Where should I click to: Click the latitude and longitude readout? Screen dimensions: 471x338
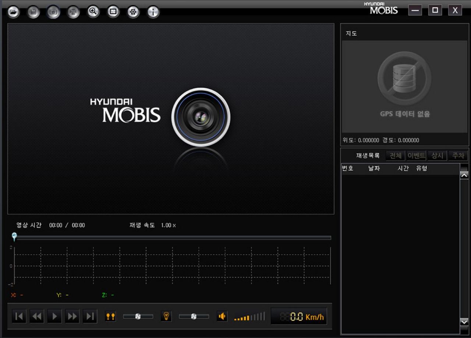(x=381, y=140)
